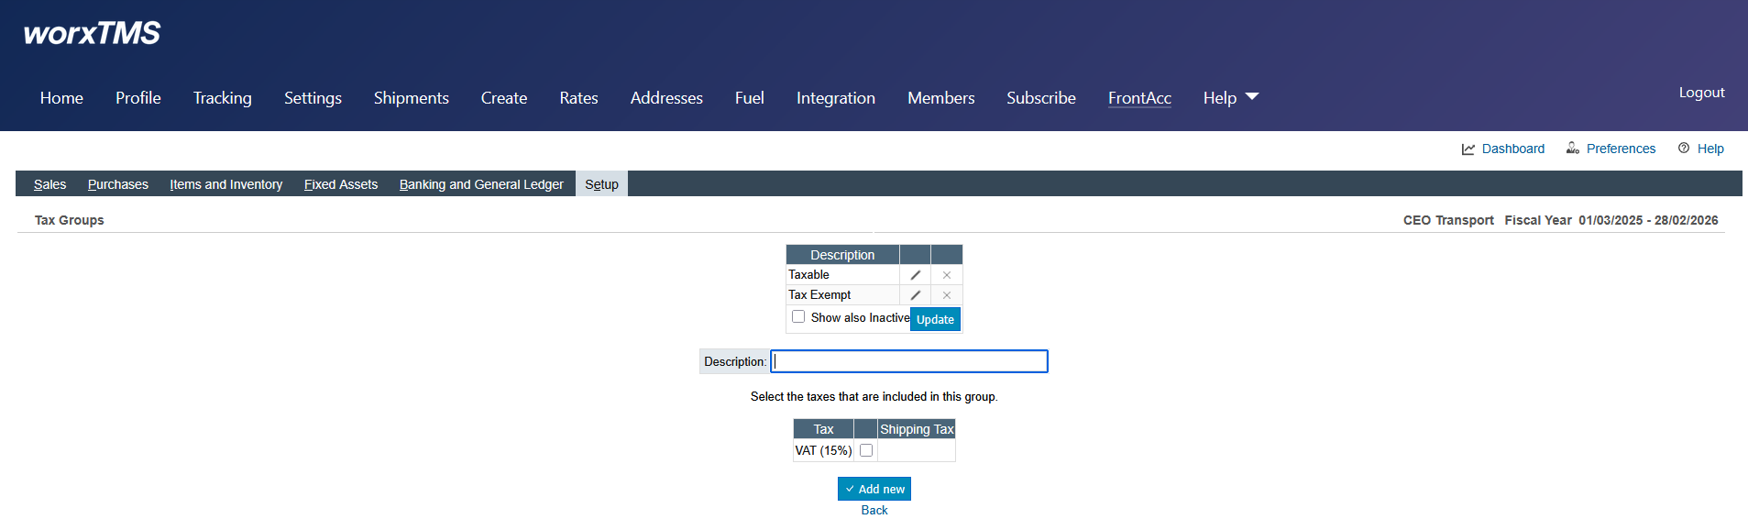
Task: Open the Dashboard chart icon link
Action: pos(1468,149)
